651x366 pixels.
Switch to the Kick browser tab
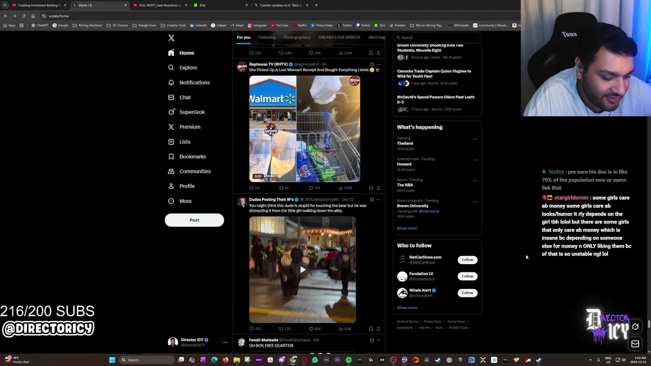[221, 5]
